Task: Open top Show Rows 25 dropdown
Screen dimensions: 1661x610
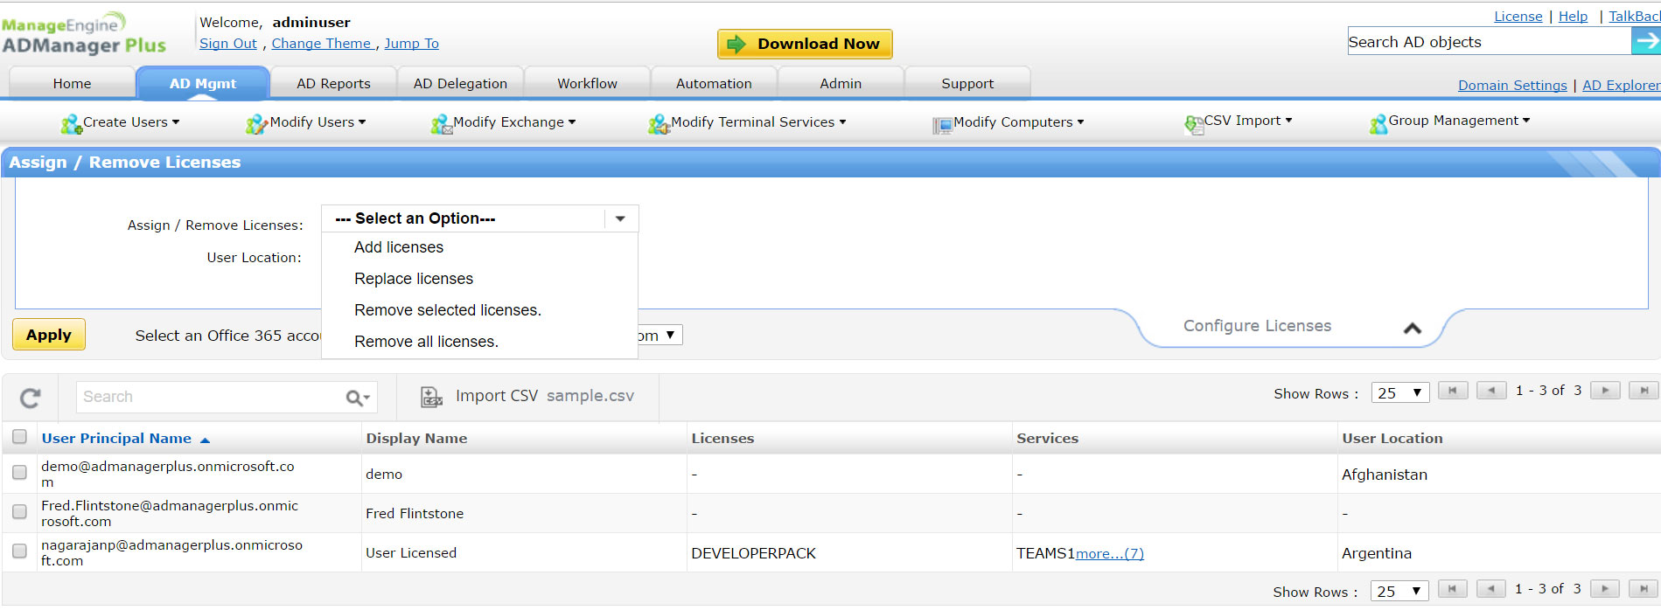Action: 1400,393
